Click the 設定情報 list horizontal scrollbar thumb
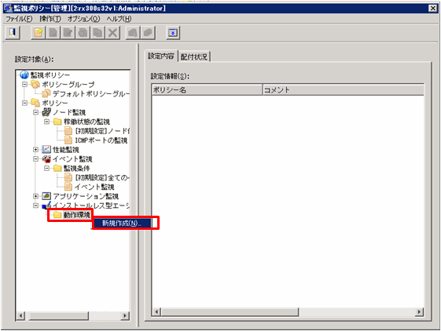The image size is (441, 331). (x=230, y=311)
